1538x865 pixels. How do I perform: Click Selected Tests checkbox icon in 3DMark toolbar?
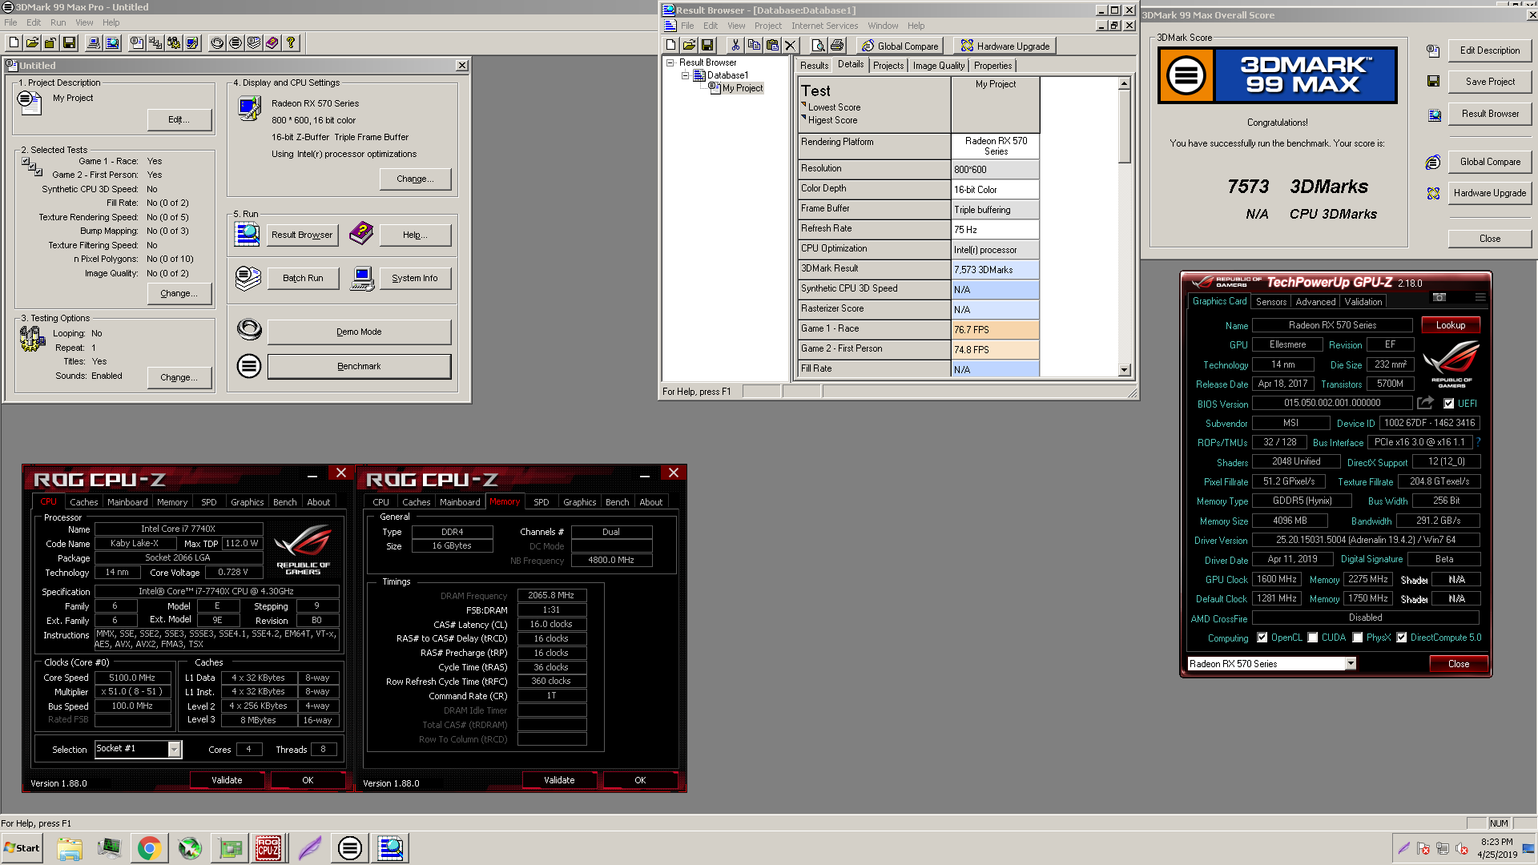pyautogui.click(x=155, y=43)
